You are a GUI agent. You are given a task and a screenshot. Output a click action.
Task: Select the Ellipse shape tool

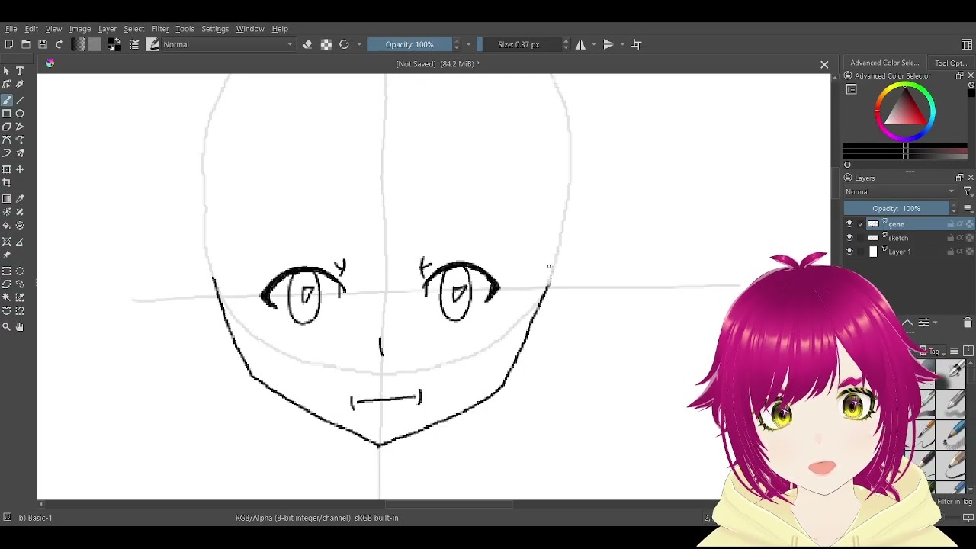[20, 114]
